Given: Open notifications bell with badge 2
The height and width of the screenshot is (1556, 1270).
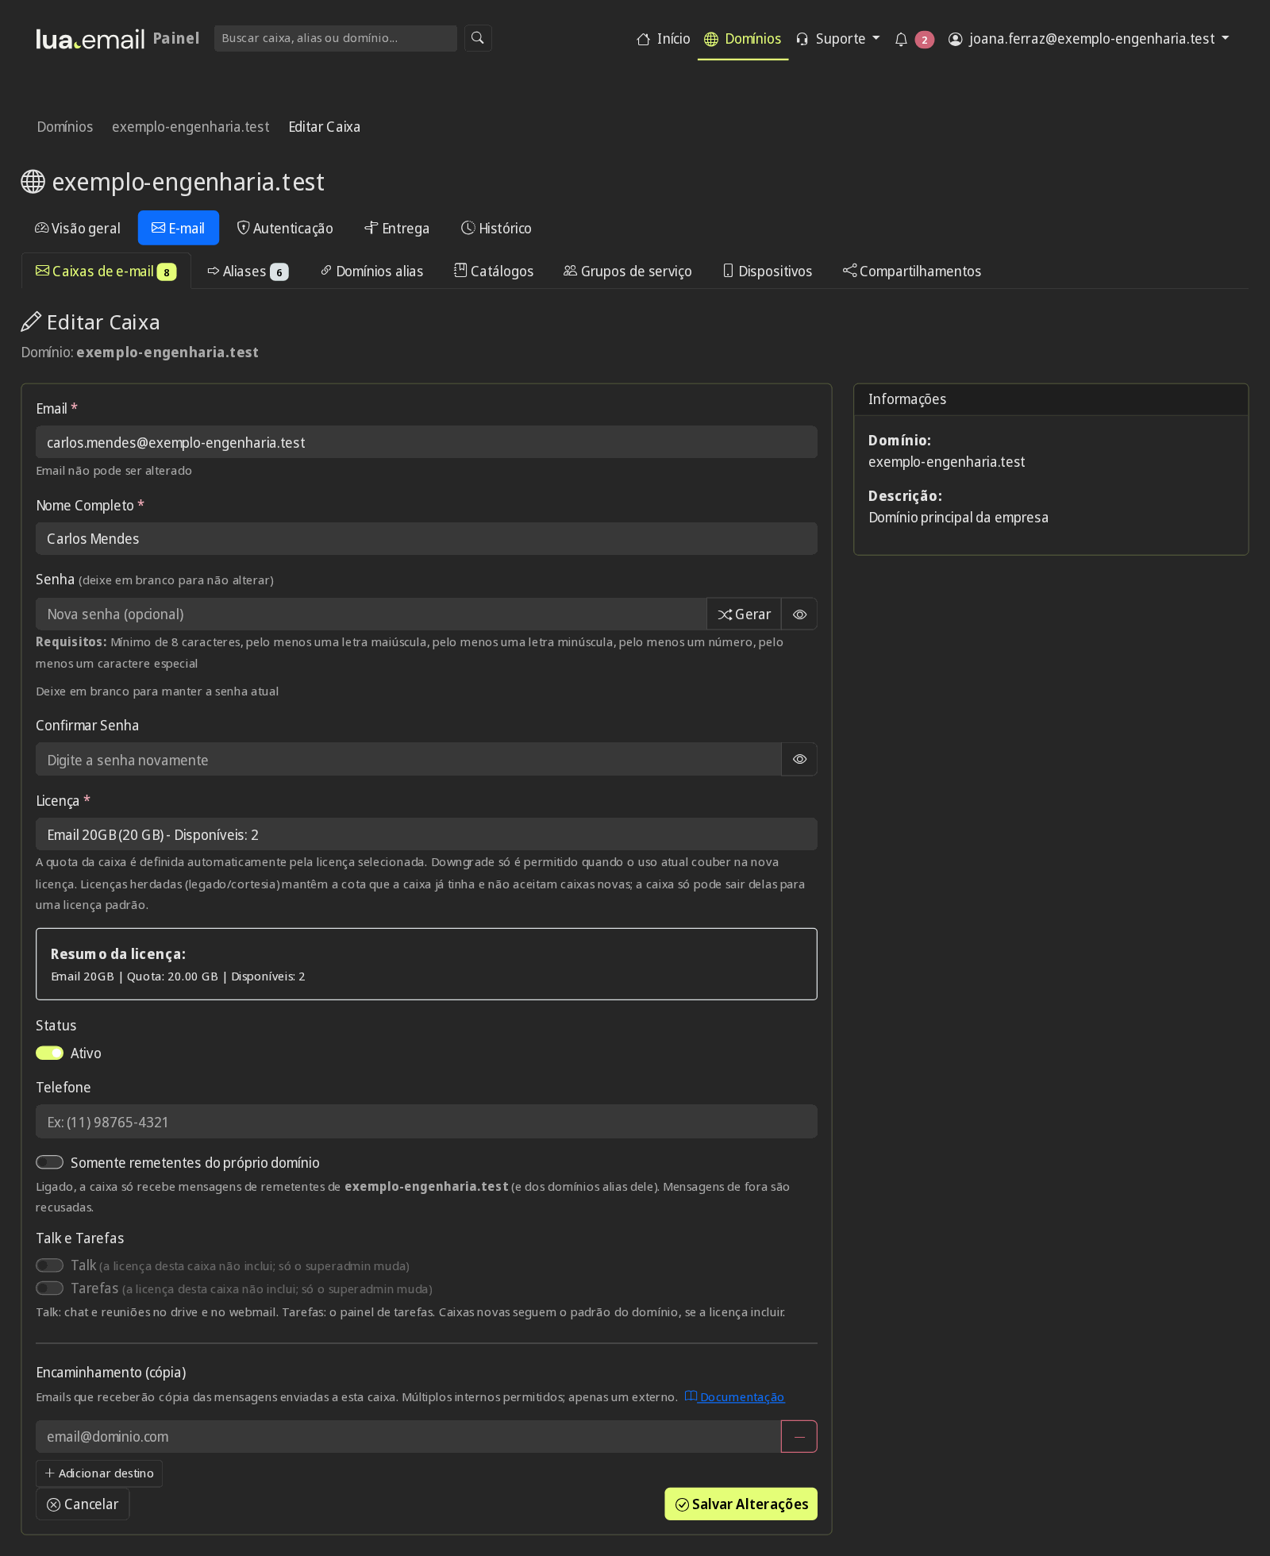Looking at the screenshot, I should tap(914, 39).
